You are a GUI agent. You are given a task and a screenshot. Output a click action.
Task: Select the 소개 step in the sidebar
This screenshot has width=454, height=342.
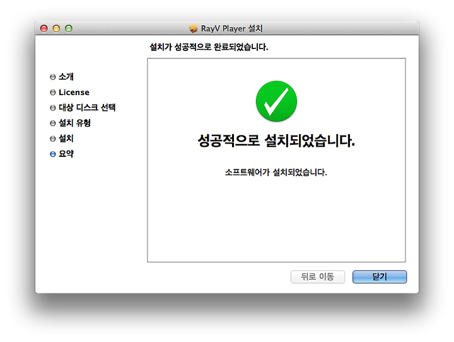point(66,77)
